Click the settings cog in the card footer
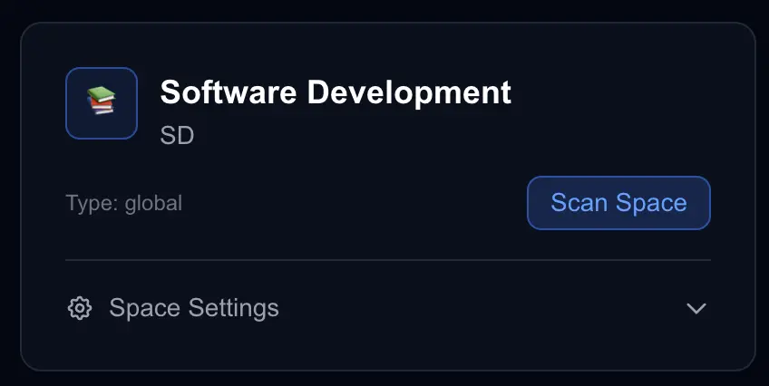The image size is (769, 386). pos(80,308)
